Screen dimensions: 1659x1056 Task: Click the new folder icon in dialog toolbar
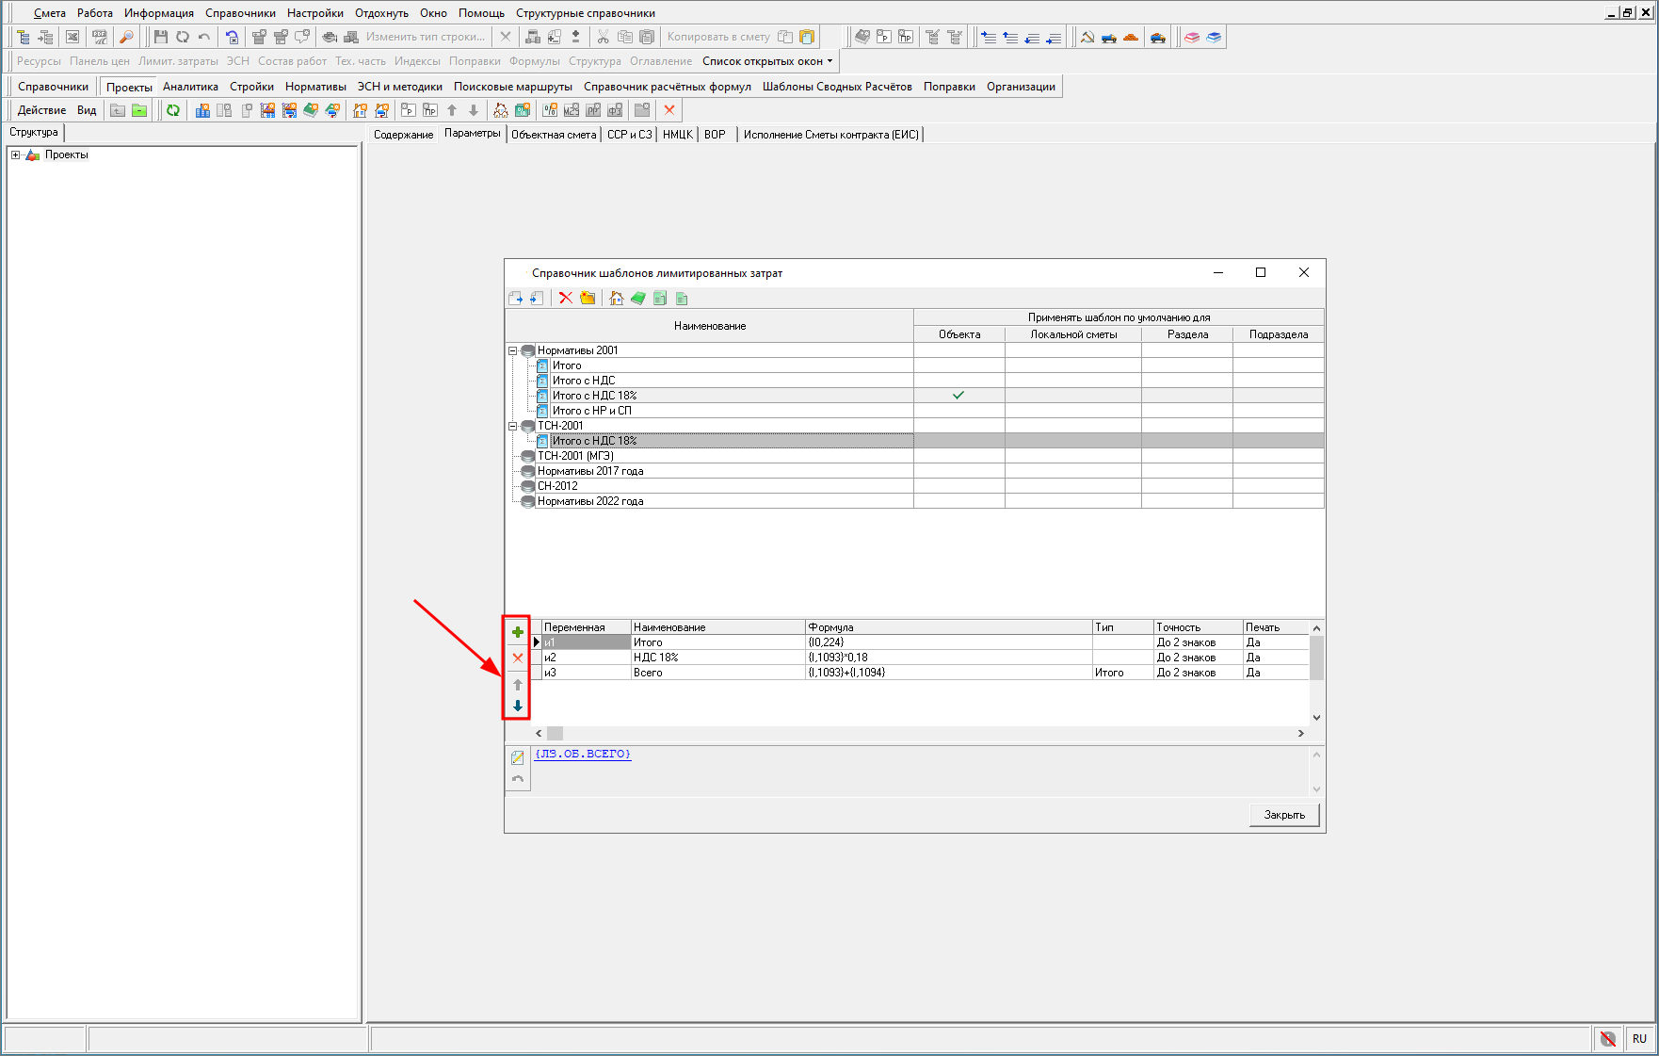pos(588,299)
